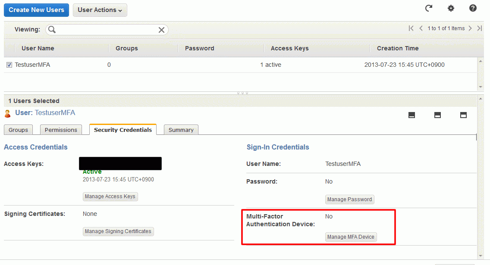Open the Summary tab
Screen dimensions: 490x265
tap(181, 130)
